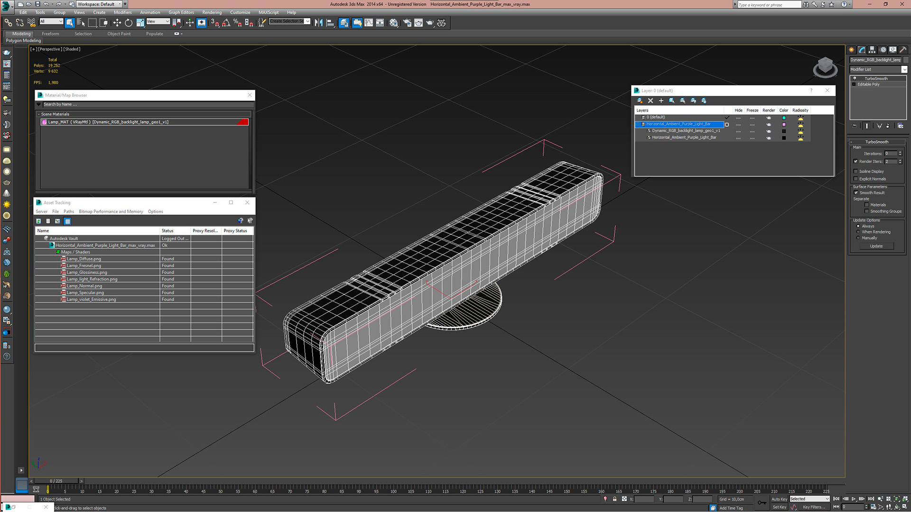This screenshot has width=911, height=512.
Task: Click color swatch of 0 (default) layer
Action: point(784,118)
